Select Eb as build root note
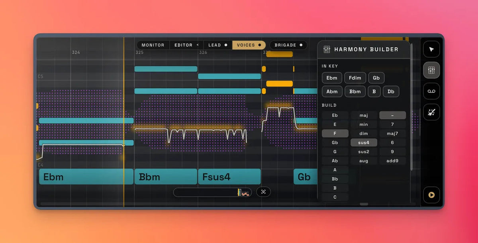This screenshot has height=243, width=478. click(x=335, y=115)
